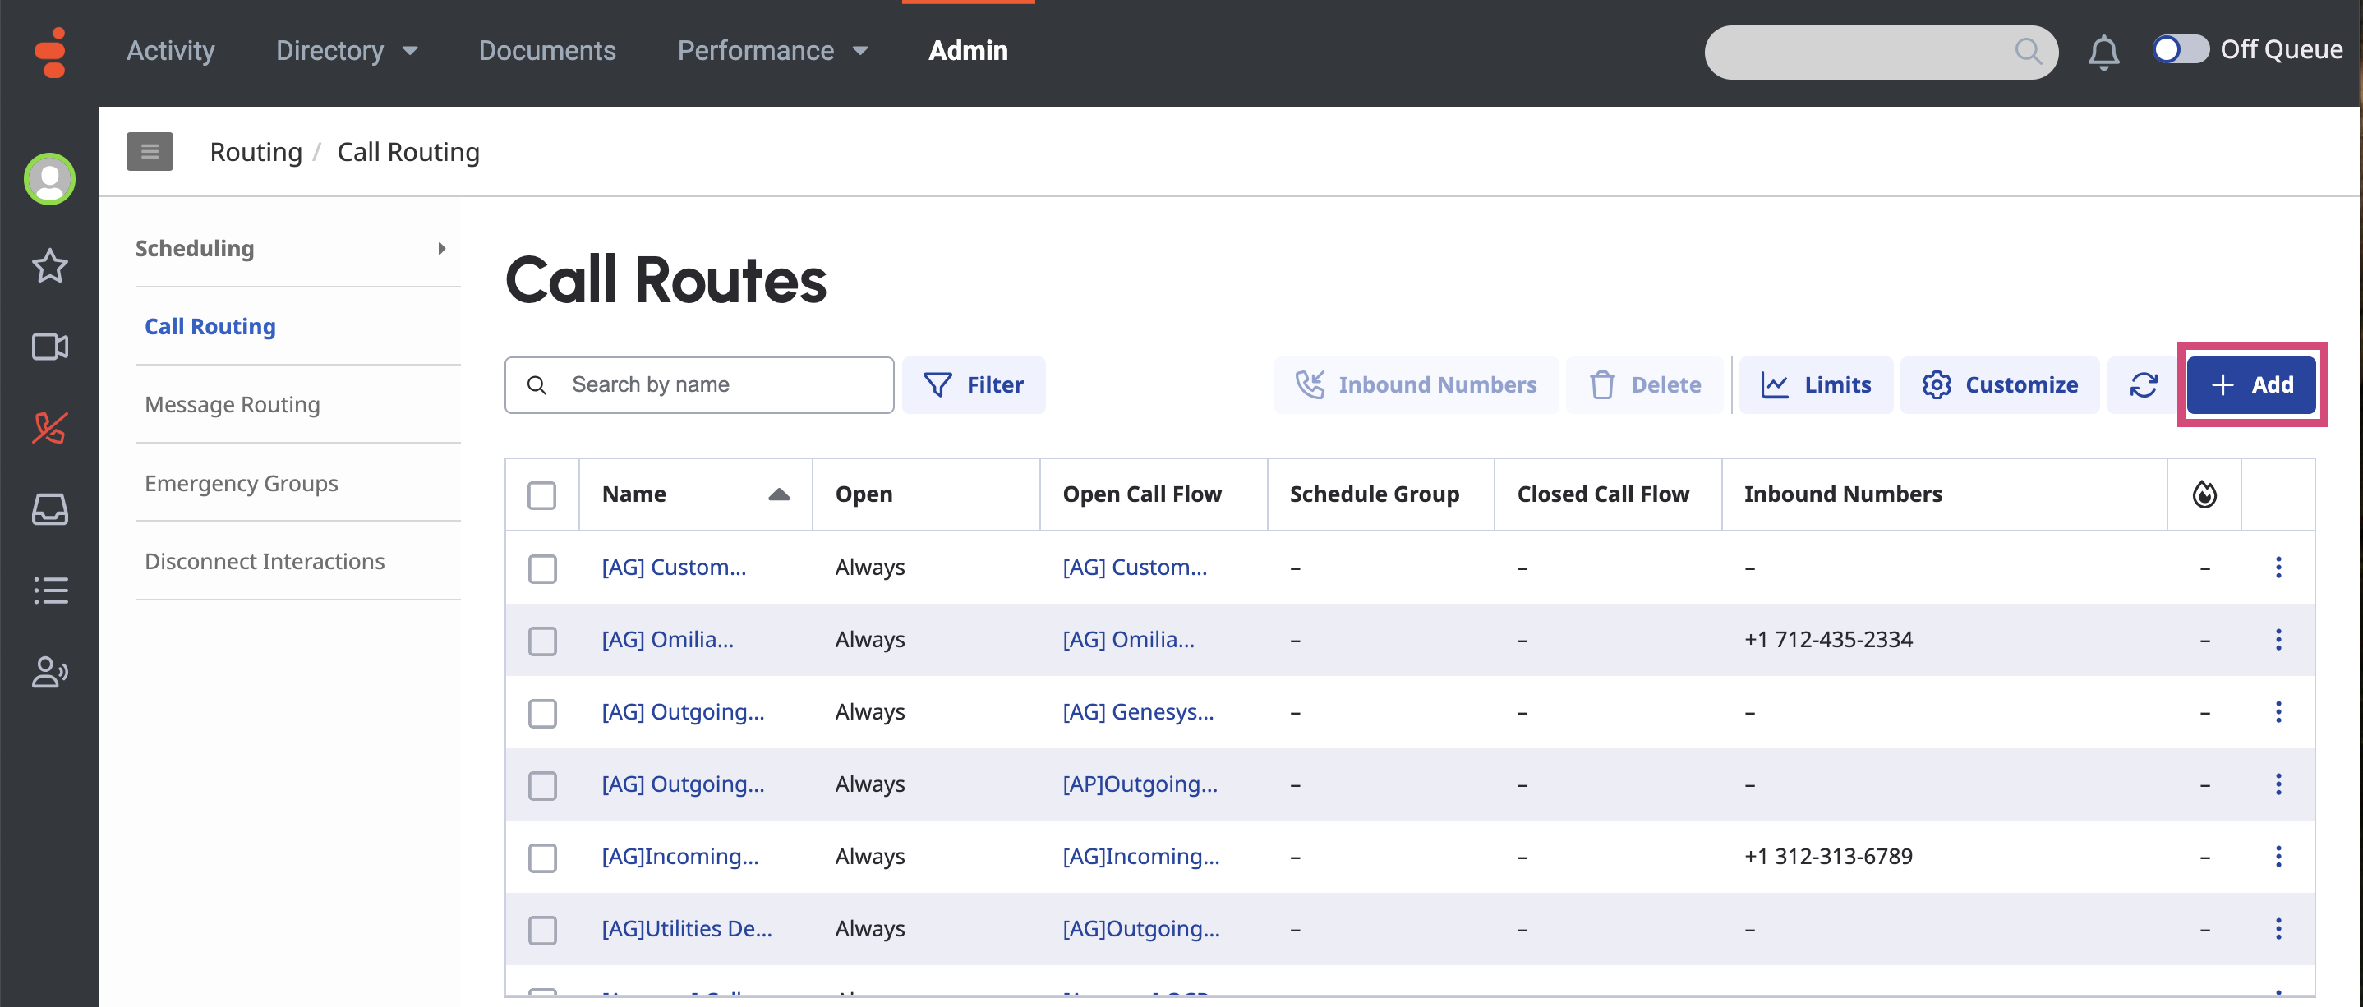2363x1007 pixels.
Task: Click the refresh icon next to Add button
Action: coord(2142,384)
